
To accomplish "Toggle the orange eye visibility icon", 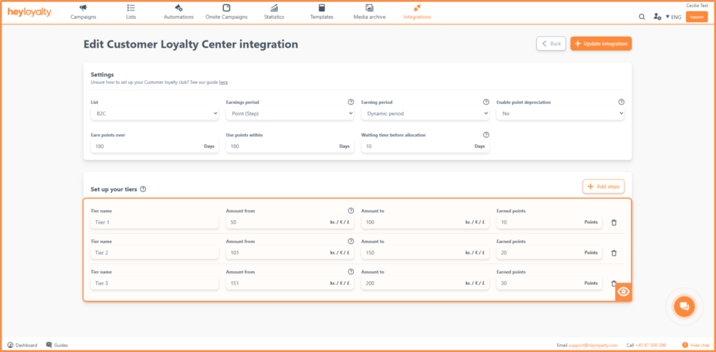I will pyautogui.click(x=623, y=292).
